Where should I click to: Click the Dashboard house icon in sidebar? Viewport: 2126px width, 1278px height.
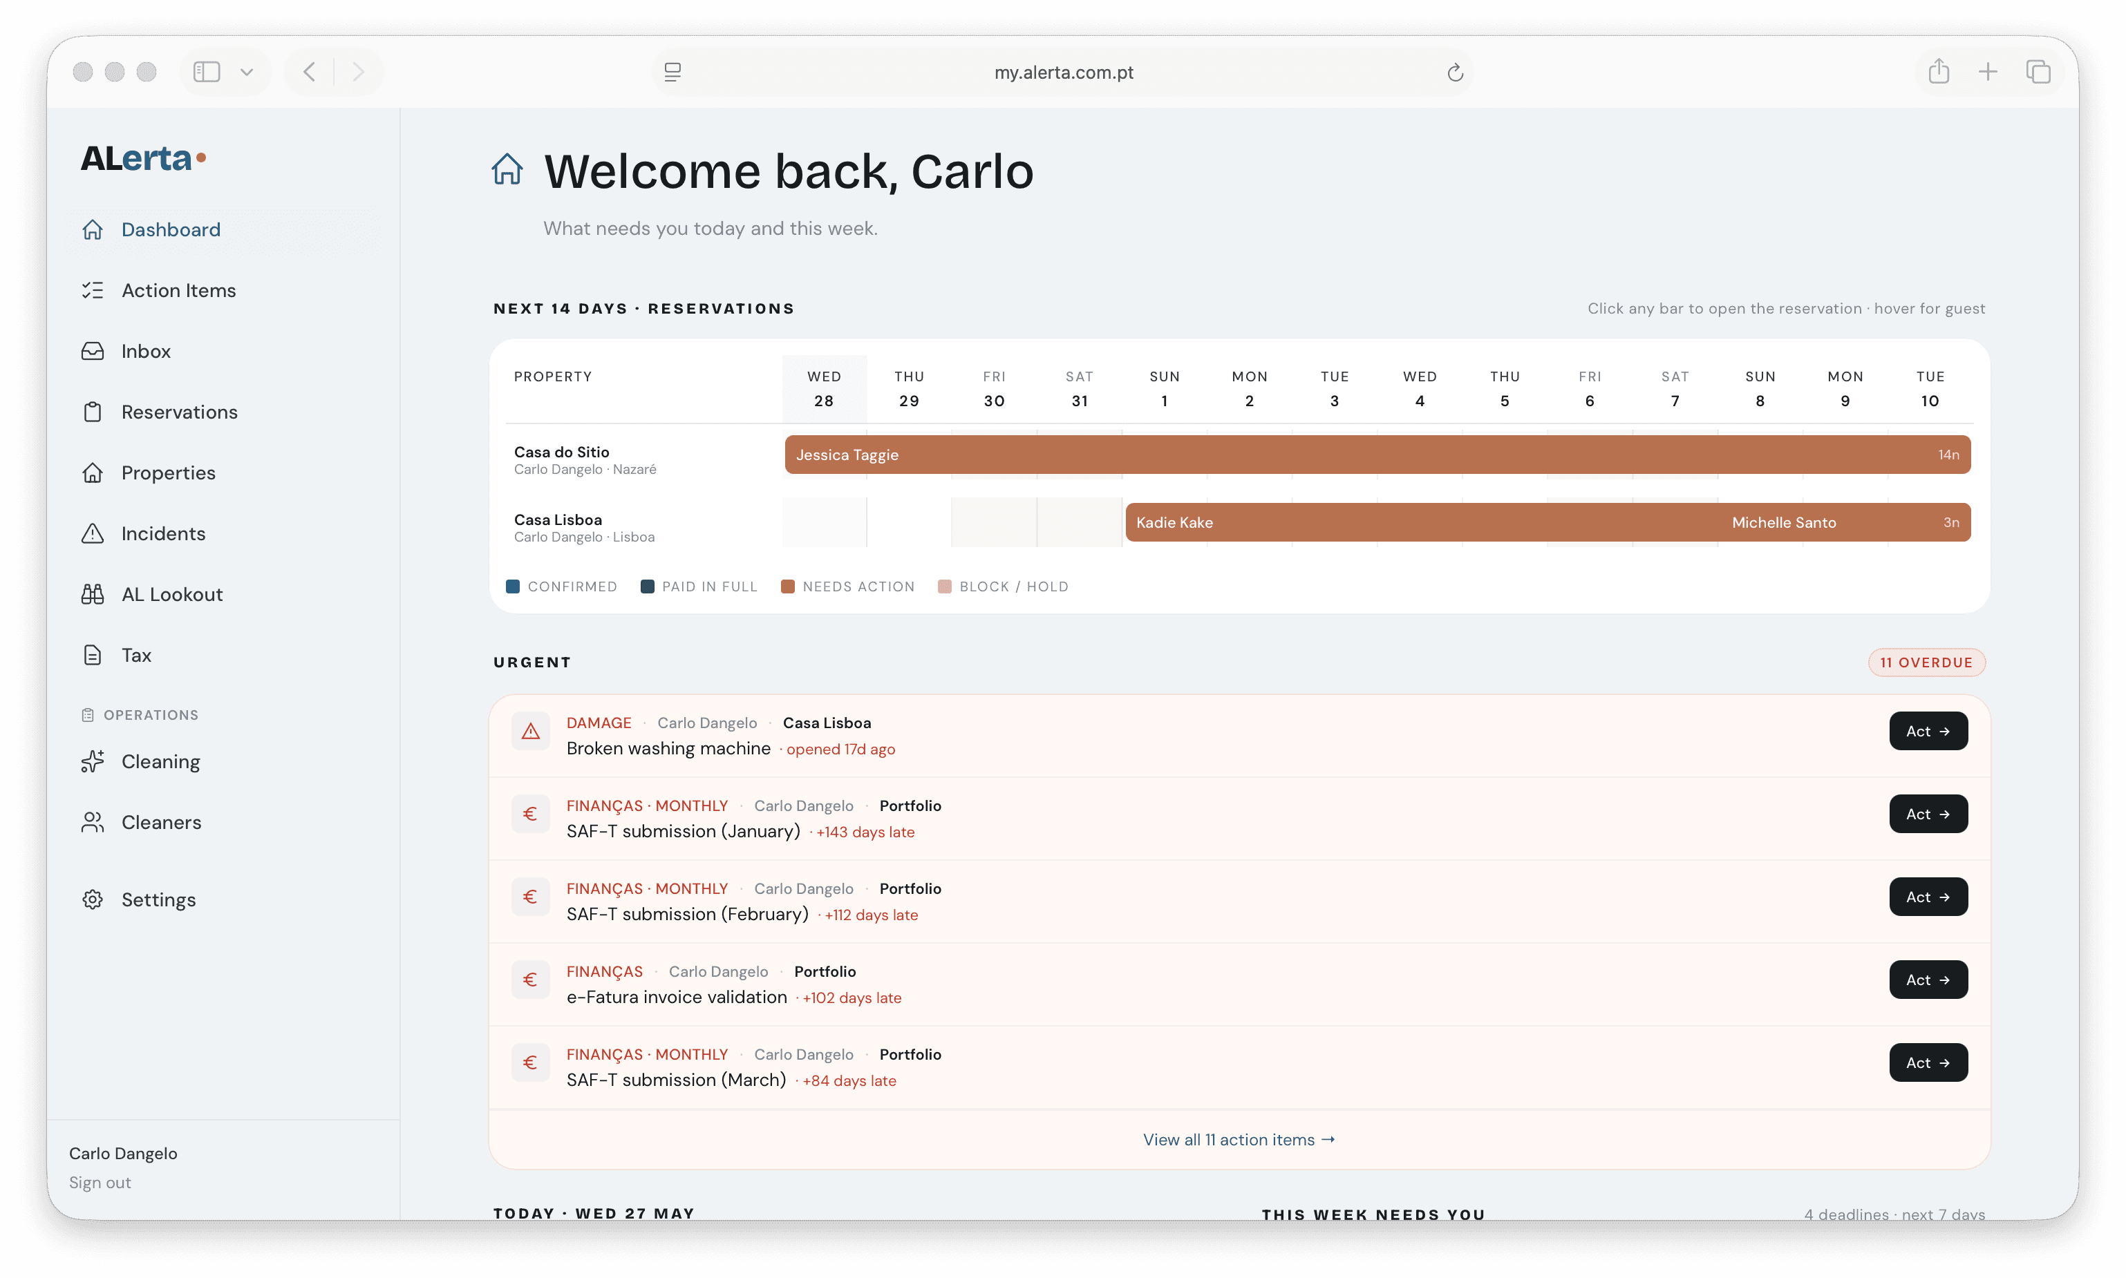pyautogui.click(x=92, y=230)
